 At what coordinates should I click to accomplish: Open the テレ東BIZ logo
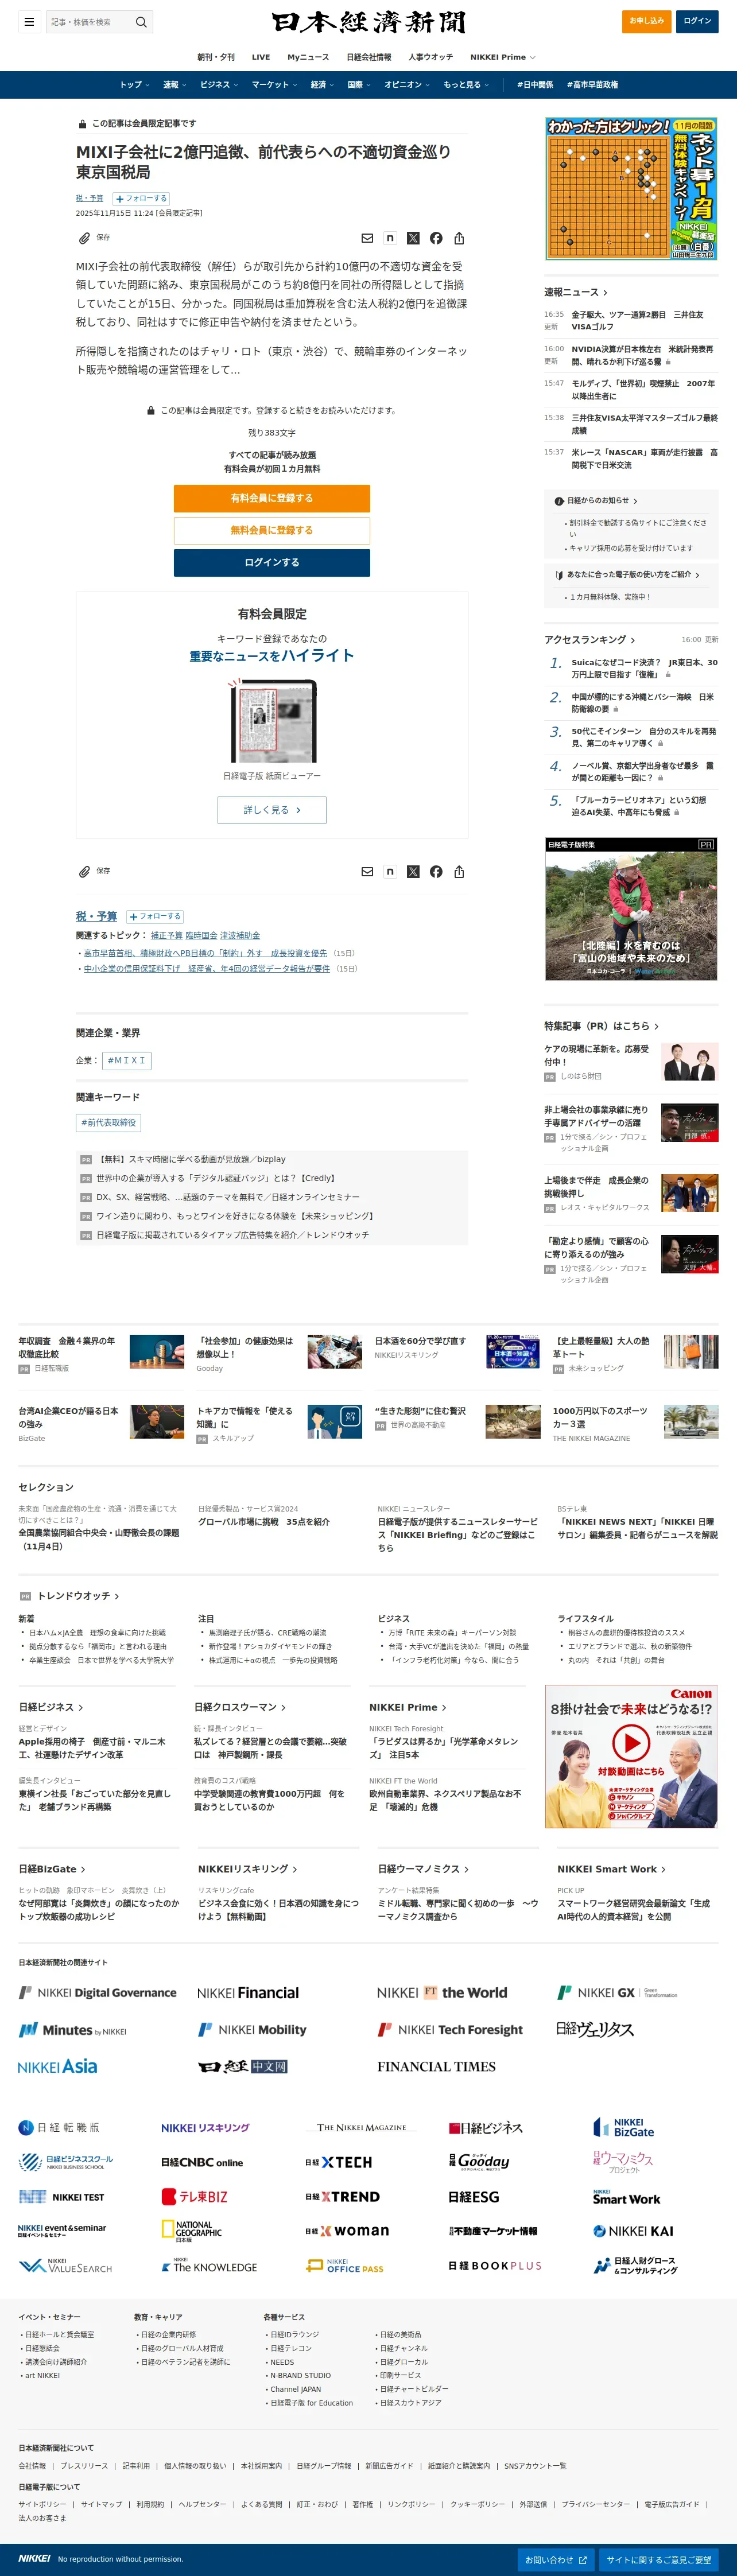195,2197
